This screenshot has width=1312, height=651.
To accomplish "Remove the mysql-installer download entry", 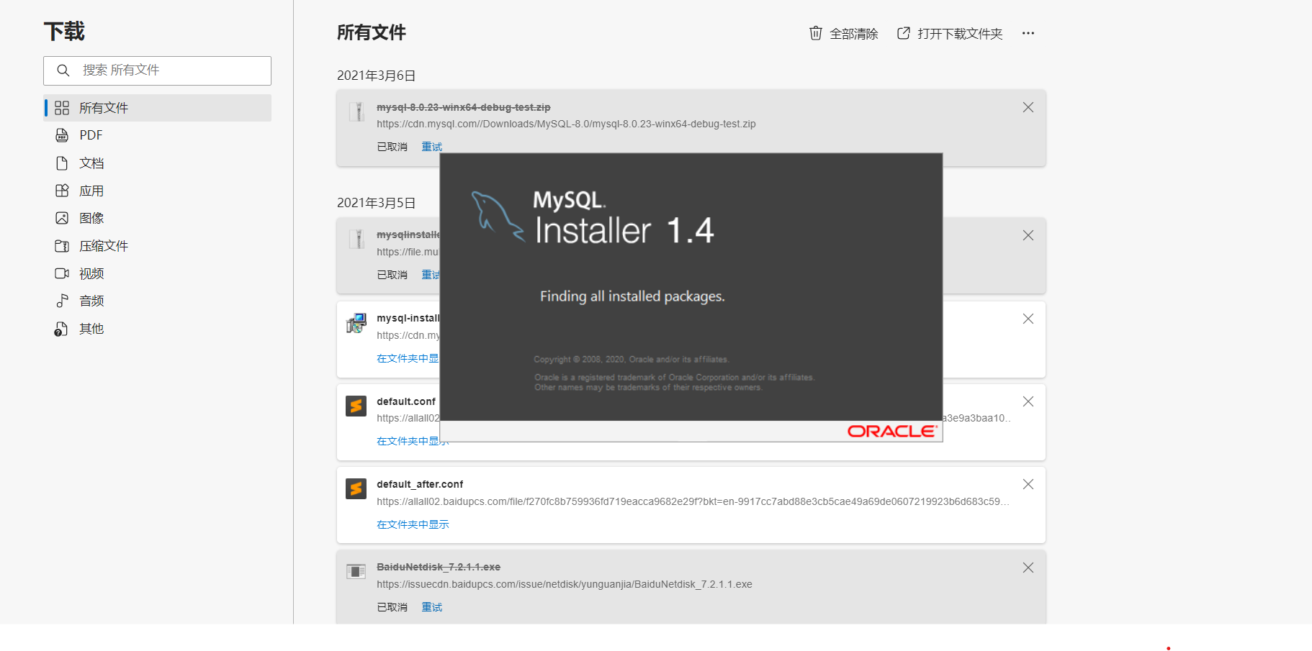I will click(1028, 319).
